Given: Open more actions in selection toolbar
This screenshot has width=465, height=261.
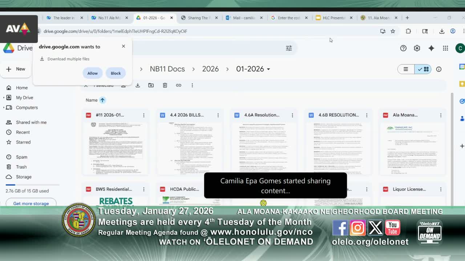Looking at the screenshot, I should [x=192, y=85].
